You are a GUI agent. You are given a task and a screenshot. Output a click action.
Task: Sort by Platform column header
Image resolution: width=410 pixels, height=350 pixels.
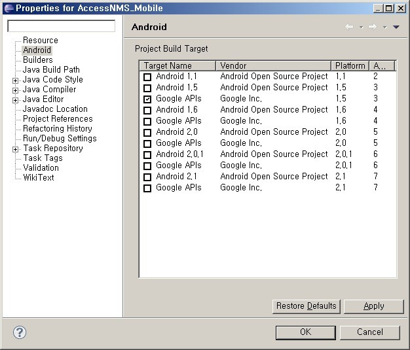click(350, 65)
